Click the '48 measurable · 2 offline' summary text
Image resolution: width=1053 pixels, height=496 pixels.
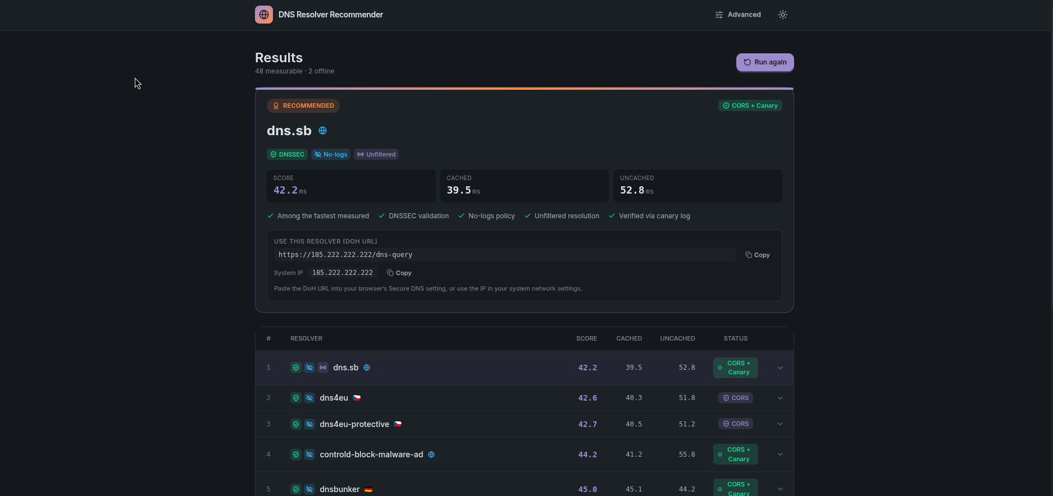pos(294,71)
